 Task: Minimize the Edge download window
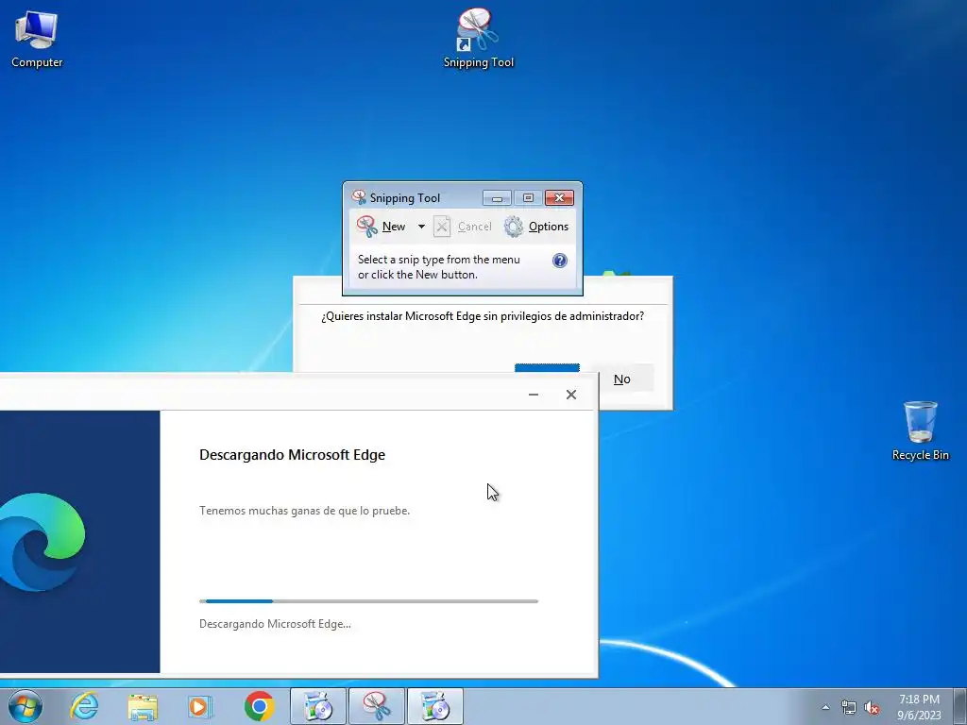[534, 395]
